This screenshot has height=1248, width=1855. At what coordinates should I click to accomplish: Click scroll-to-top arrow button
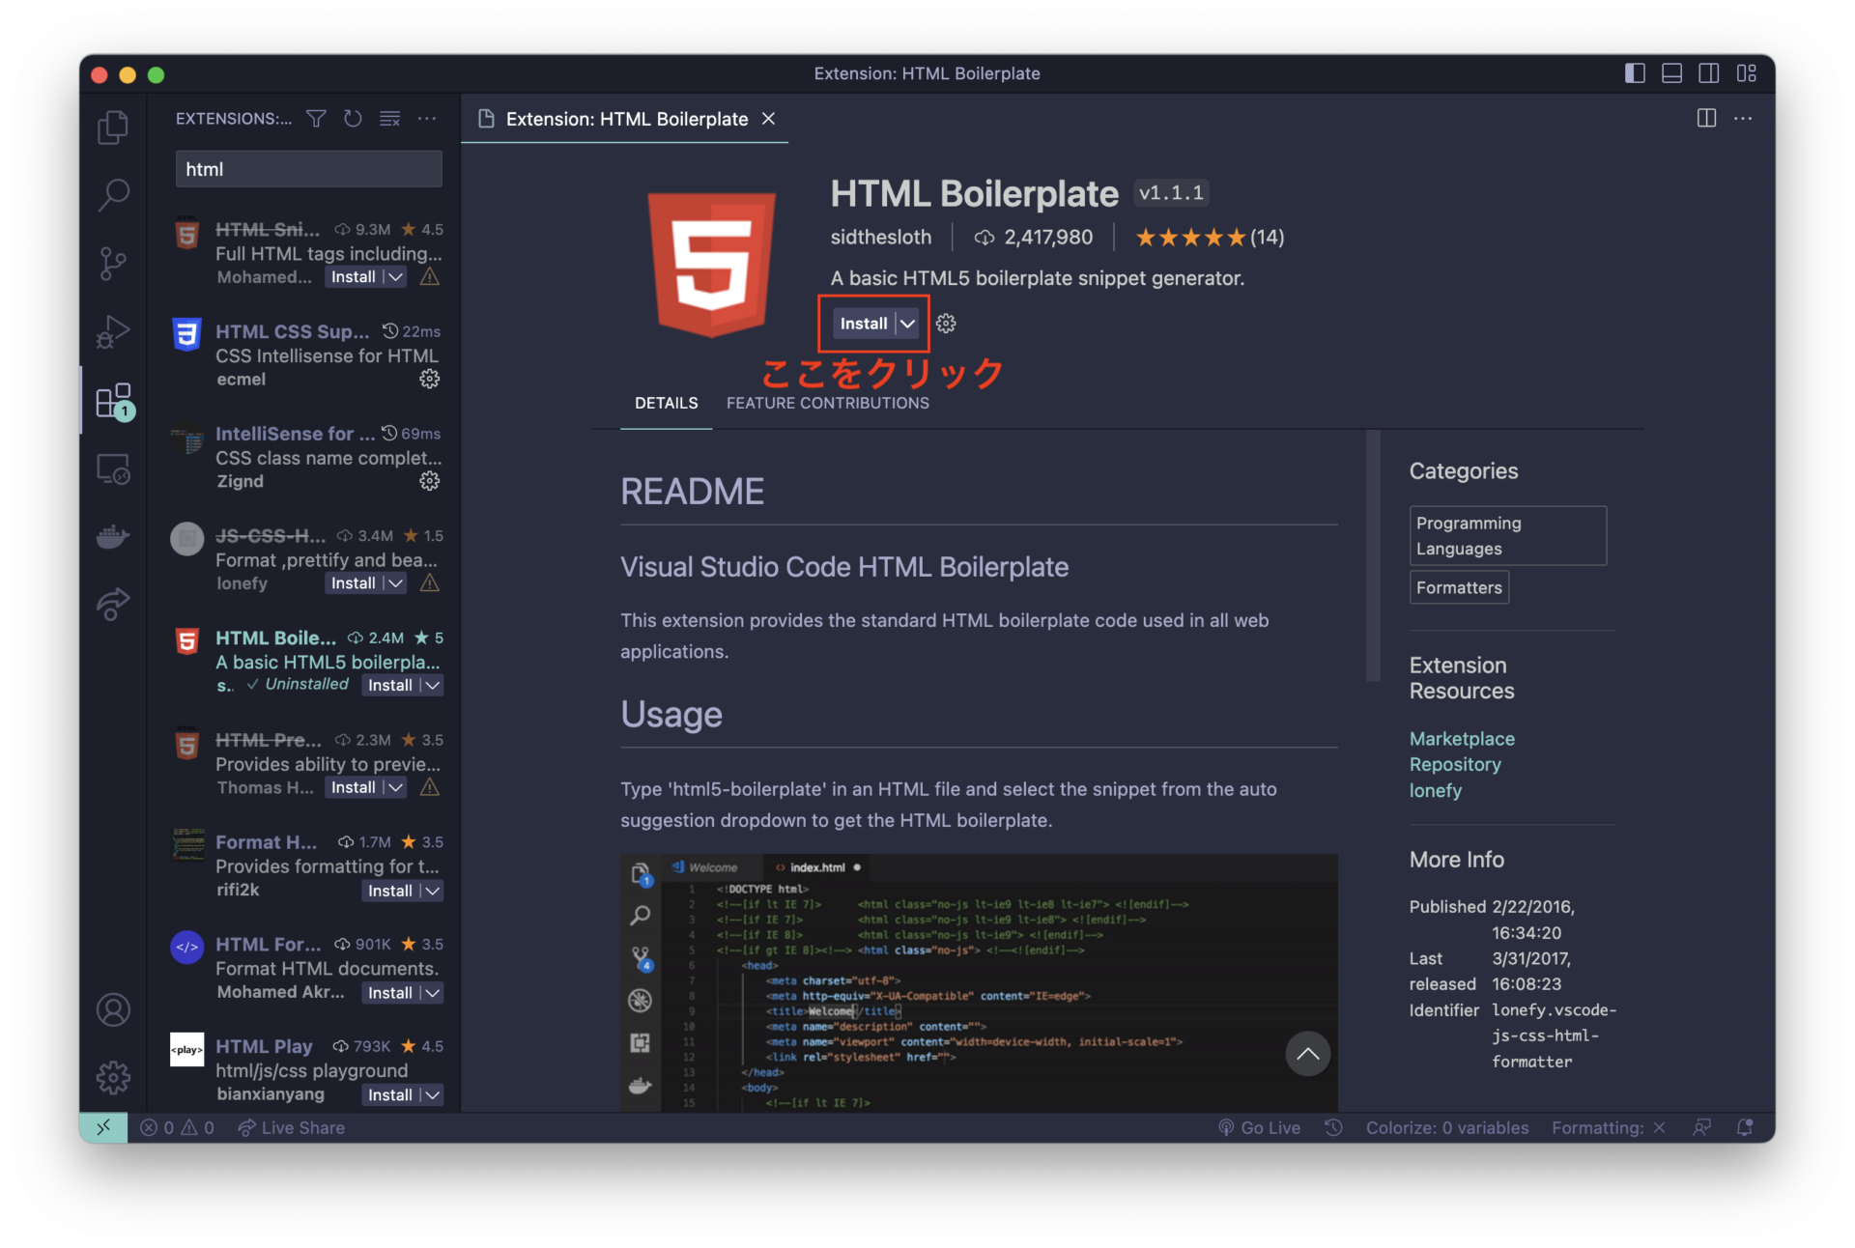tap(1307, 1054)
